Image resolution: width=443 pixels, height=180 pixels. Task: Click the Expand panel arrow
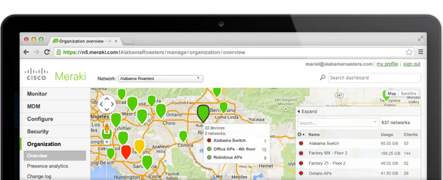pyautogui.click(x=299, y=111)
